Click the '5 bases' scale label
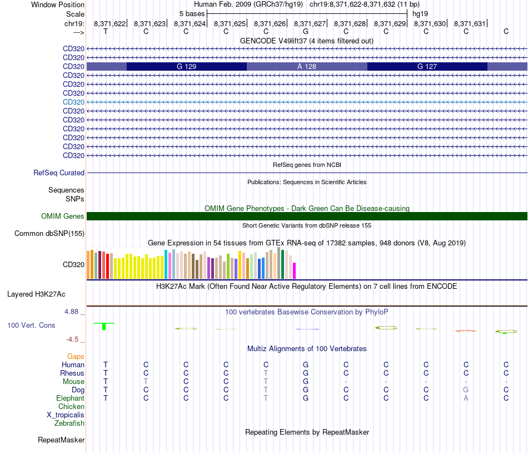Viewport: 528px width, 453px height. click(x=192, y=14)
